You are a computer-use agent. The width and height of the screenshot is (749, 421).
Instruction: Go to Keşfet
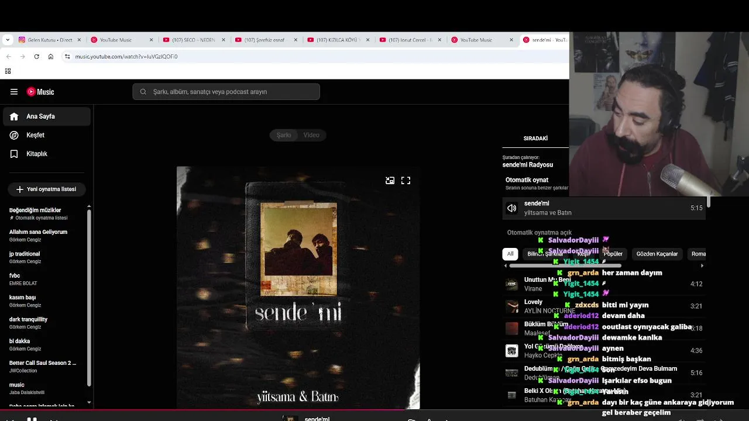47,135
